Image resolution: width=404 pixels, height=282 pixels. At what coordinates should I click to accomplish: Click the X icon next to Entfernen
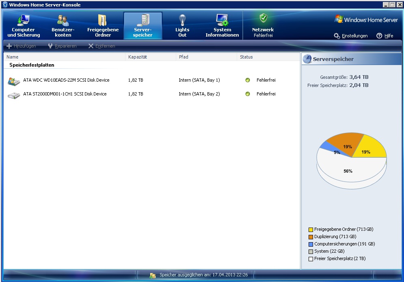click(91, 46)
